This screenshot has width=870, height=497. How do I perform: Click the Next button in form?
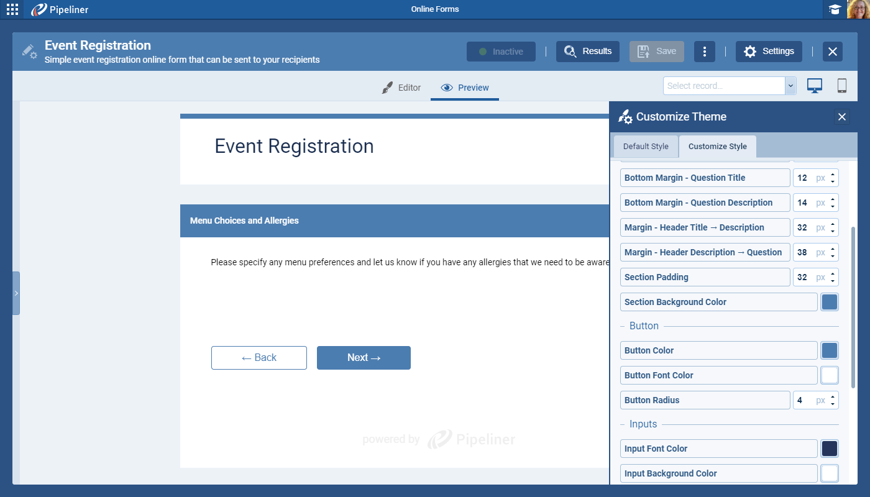coord(364,358)
